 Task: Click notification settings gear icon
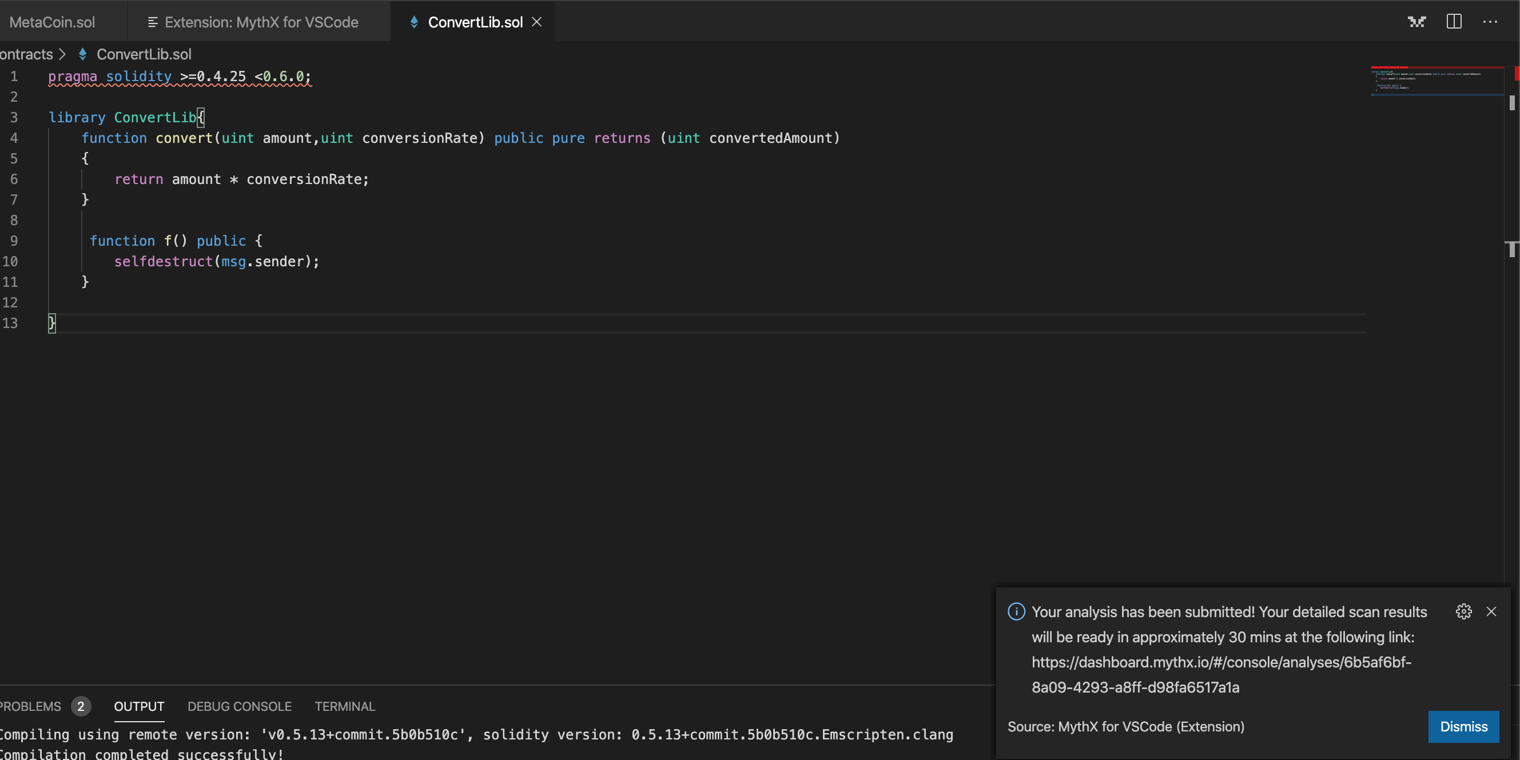point(1463,611)
